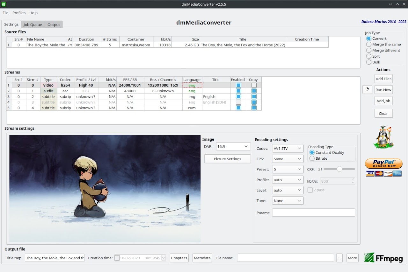This screenshot has width=408, height=272.
Task: Switch to the Job Queue tab
Action: point(33,24)
